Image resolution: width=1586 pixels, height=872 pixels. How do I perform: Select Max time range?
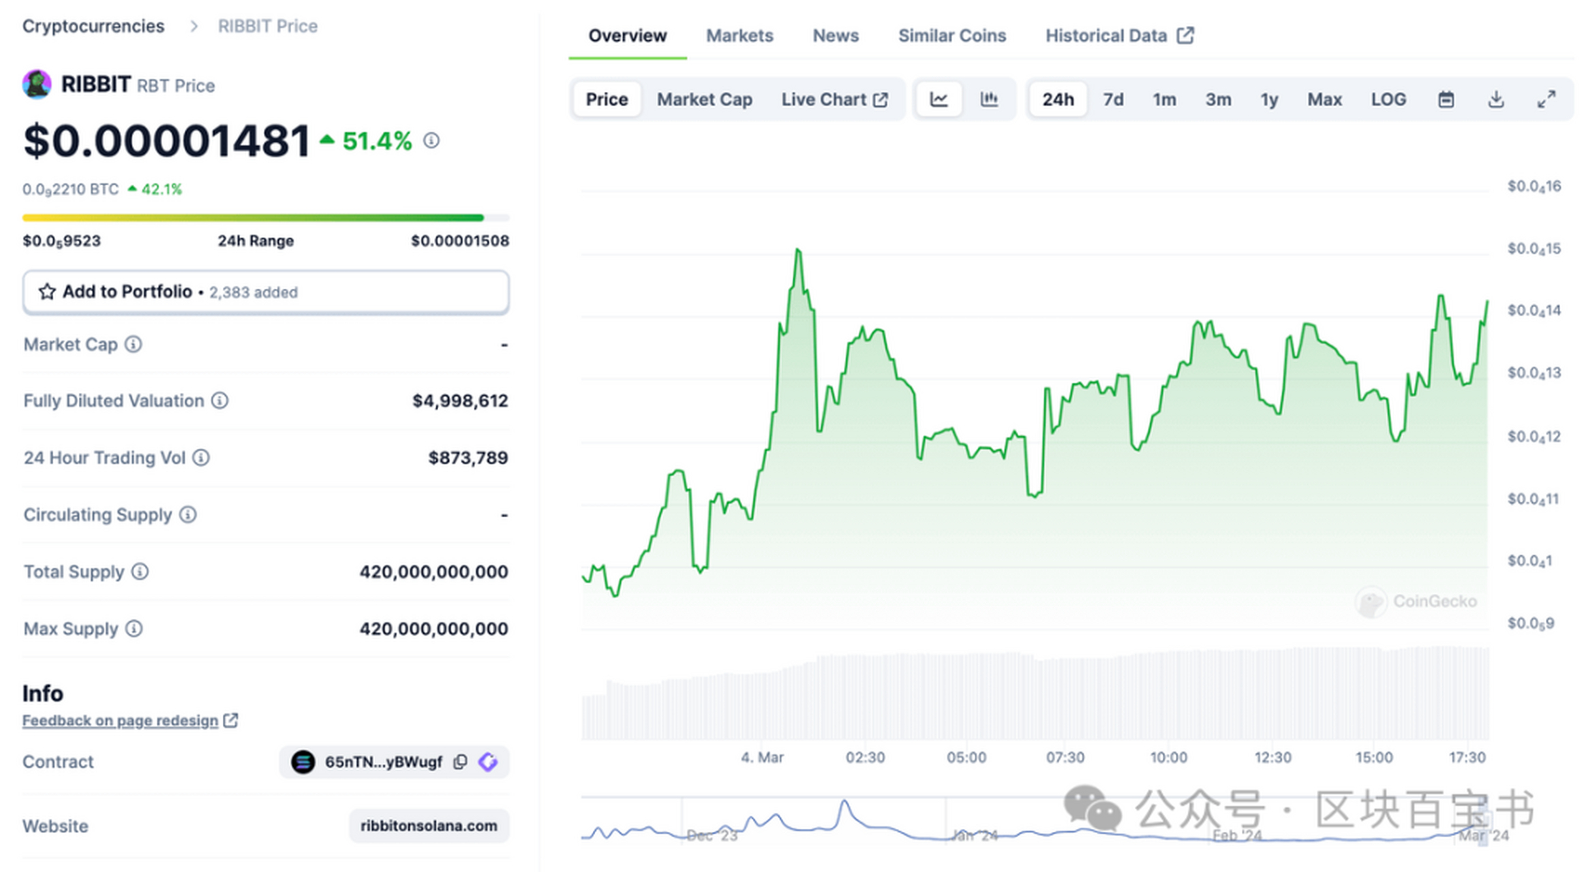(1324, 99)
